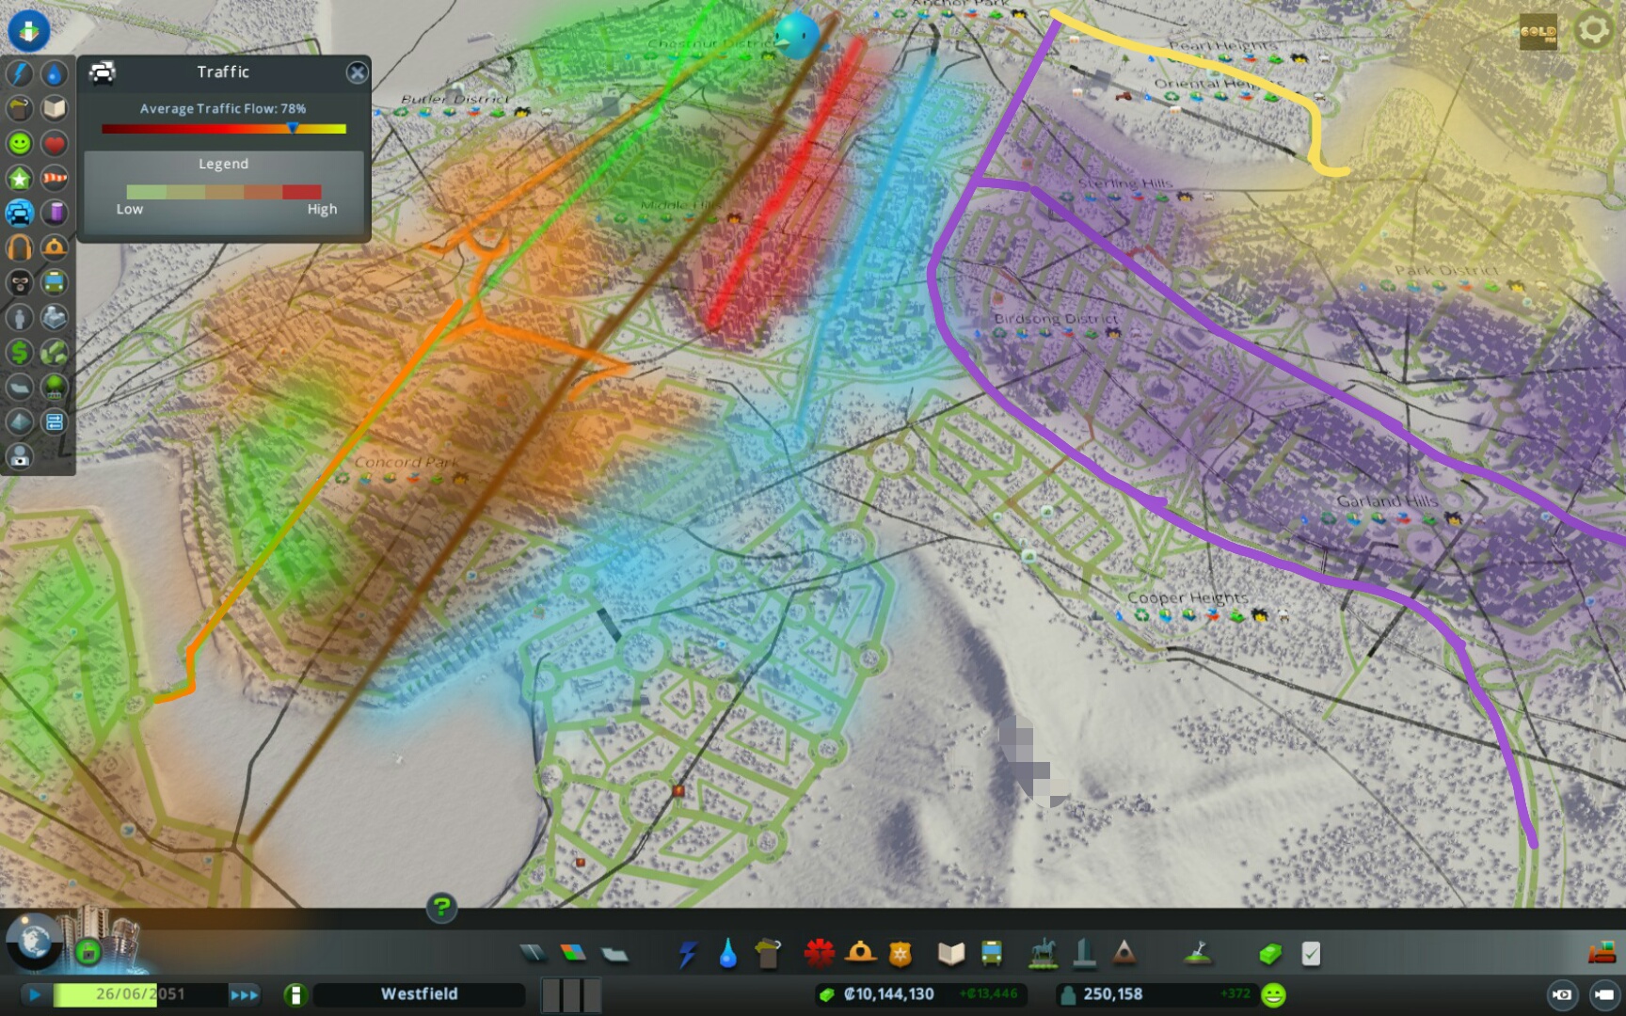Show the Crime info view
The height and width of the screenshot is (1016, 1626).
tap(20, 282)
